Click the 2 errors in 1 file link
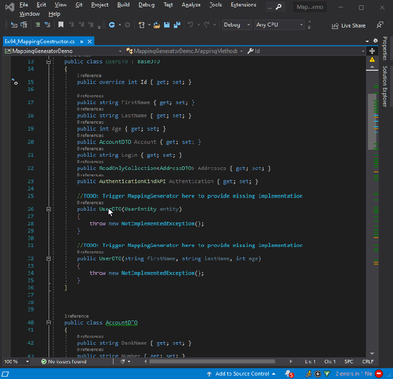393x379 pixels. pos(353,374)
